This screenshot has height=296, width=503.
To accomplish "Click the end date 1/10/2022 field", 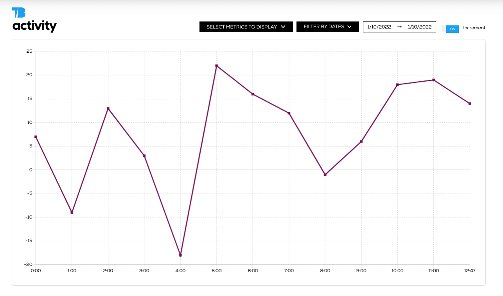I will [420, 27].
